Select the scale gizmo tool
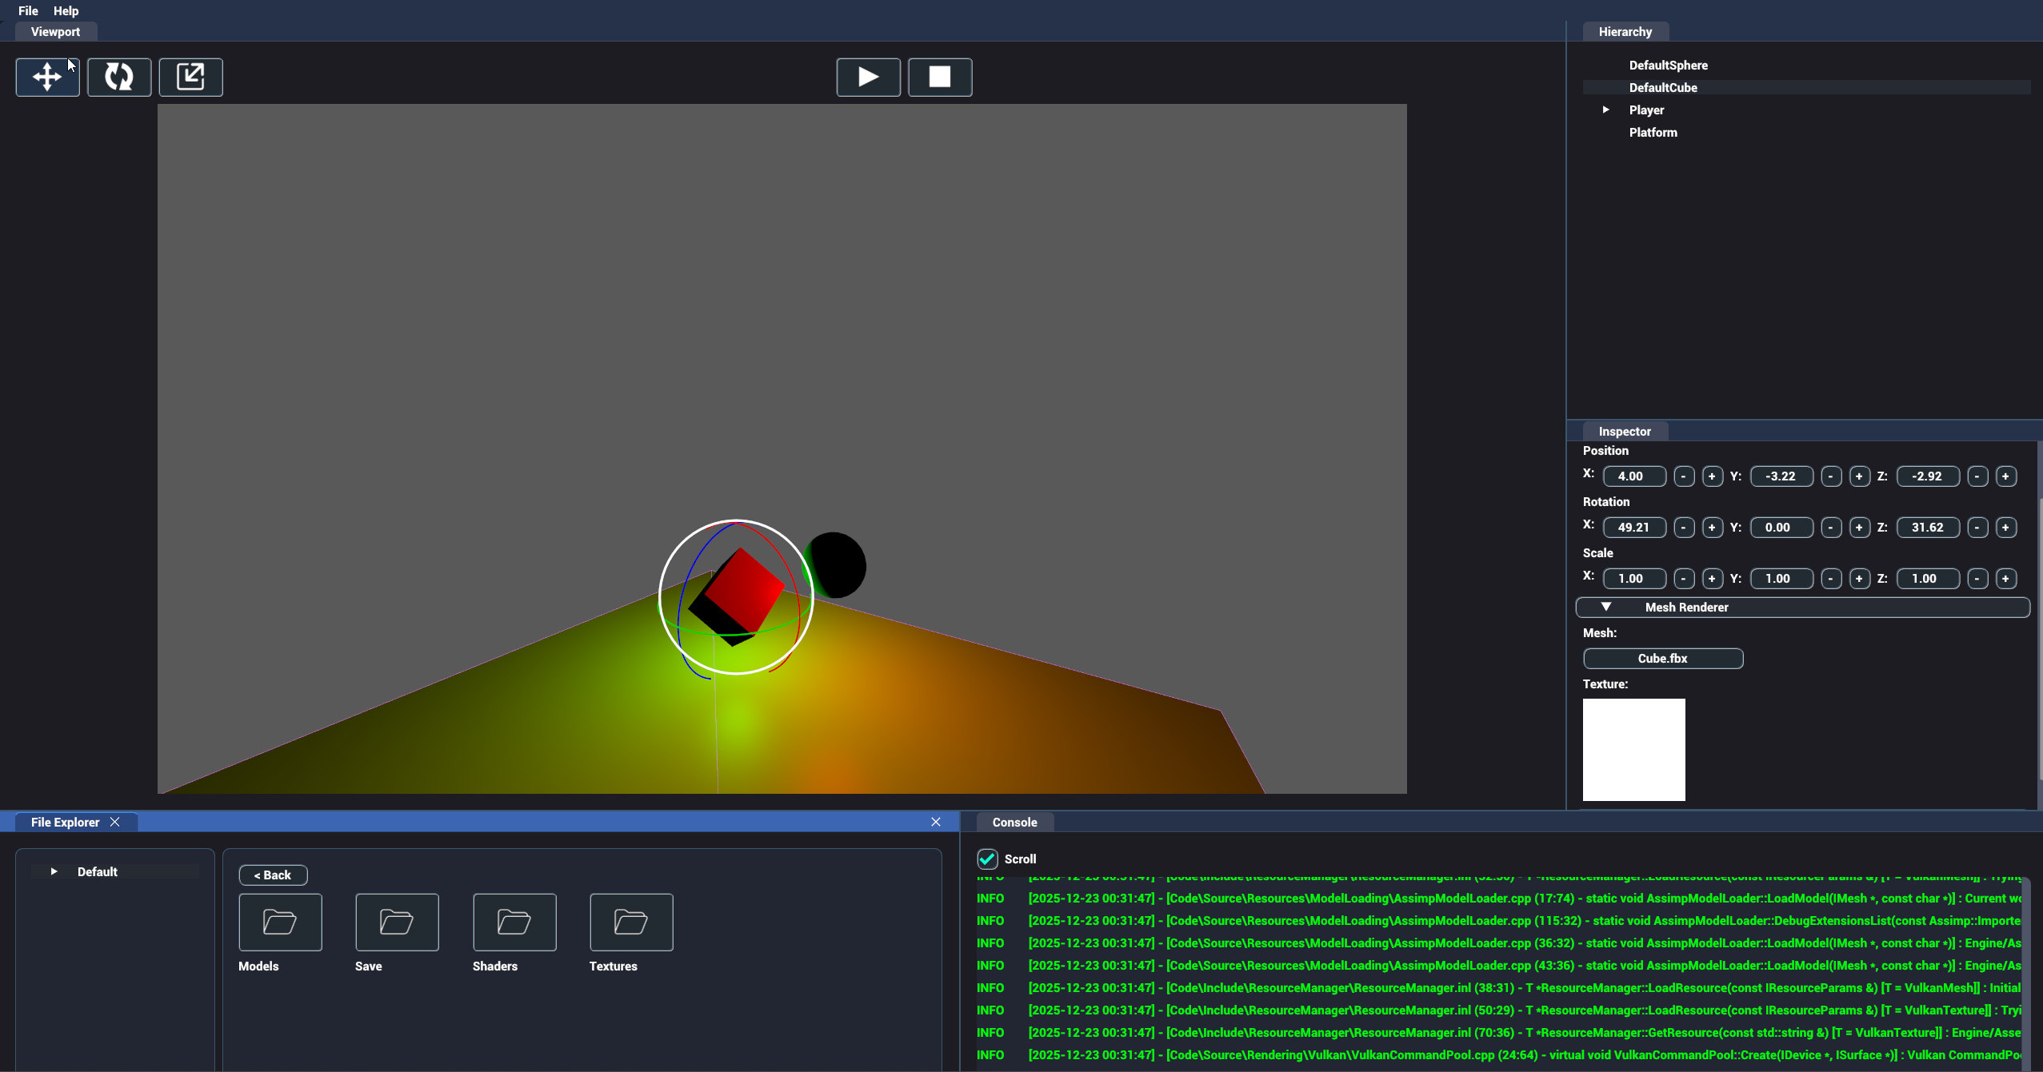 pos(190,77)
